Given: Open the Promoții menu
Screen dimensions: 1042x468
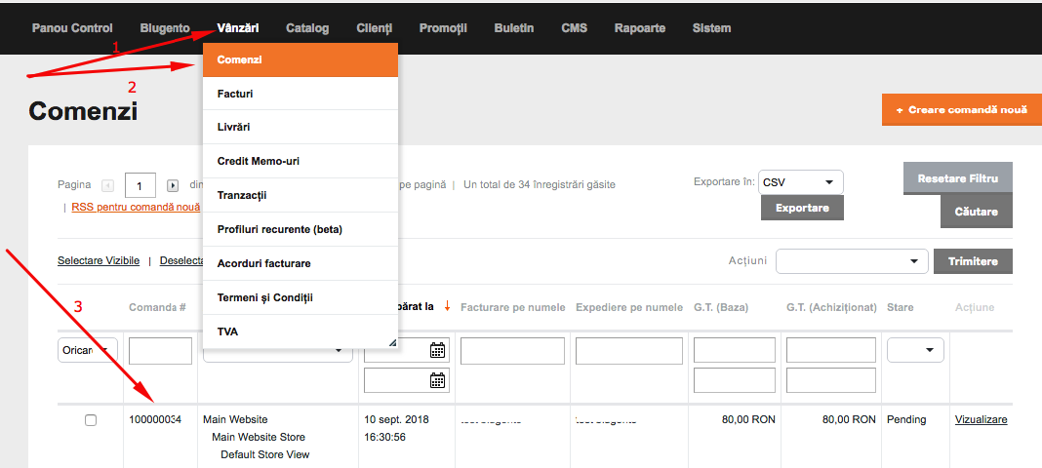Looking at the screenshot, I should (x=443, y=28).
